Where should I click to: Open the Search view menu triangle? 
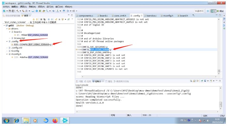tap(72, 19)
